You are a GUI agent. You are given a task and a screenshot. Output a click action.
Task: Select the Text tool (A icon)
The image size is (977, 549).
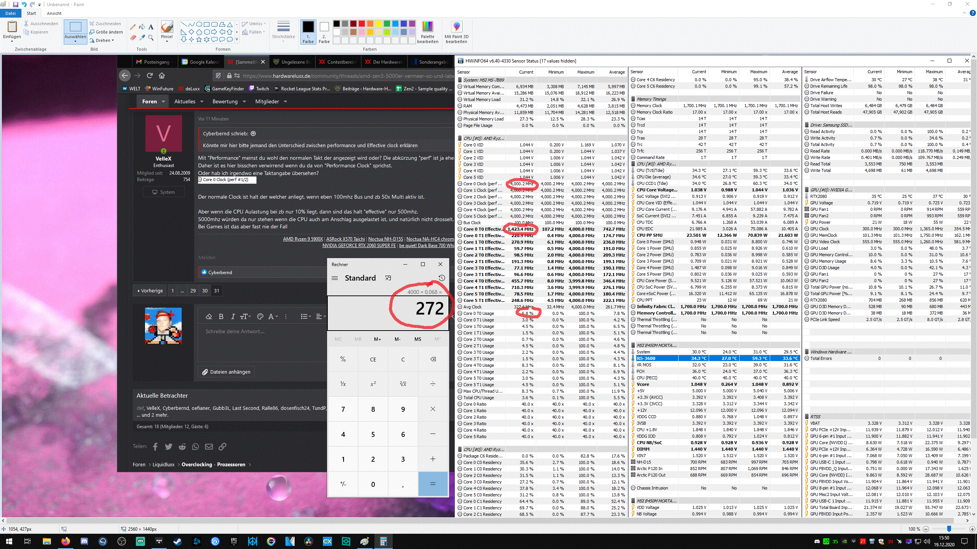[x=151, y=27]
